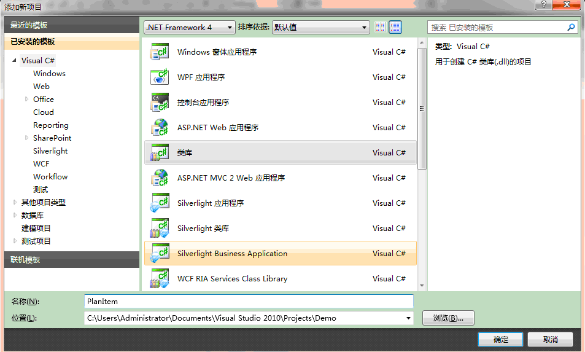Click the 控制台应用程序 template icon

[x=160, y=102]
